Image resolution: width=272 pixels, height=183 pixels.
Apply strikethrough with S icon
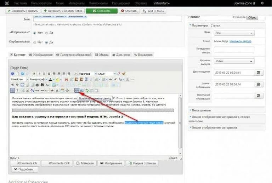click(x=49, y=74)
